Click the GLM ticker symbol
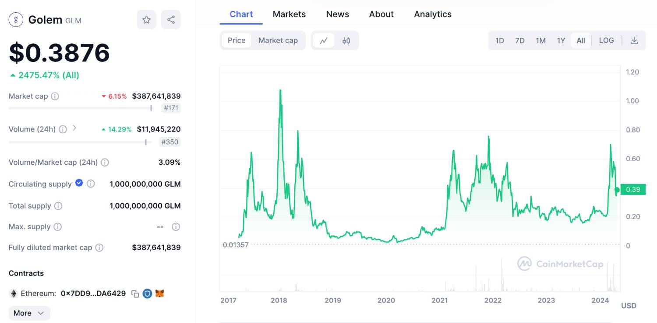Image resolution: width=657 pixels, height=323 pixels. point(73,21)
